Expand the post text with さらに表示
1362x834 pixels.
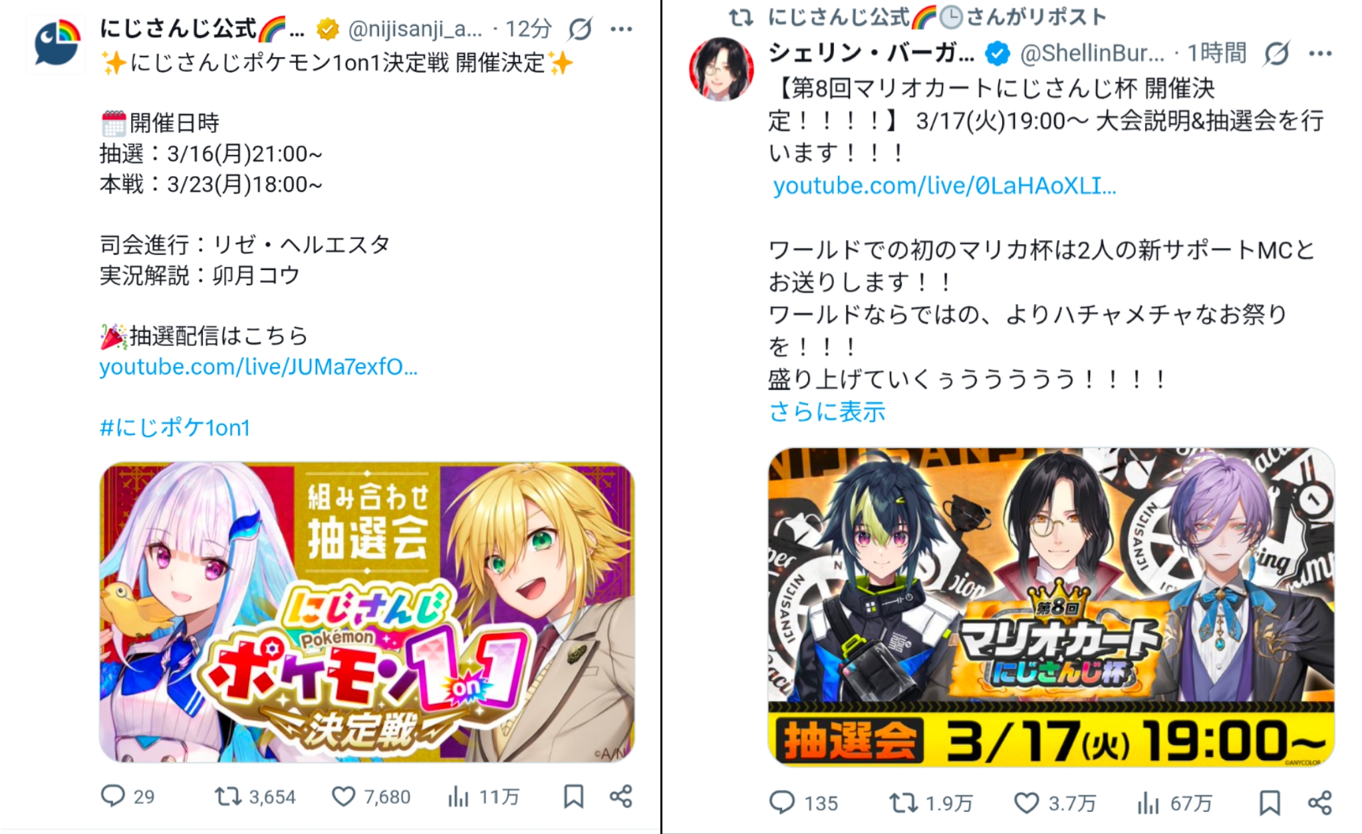pos(827,412)
